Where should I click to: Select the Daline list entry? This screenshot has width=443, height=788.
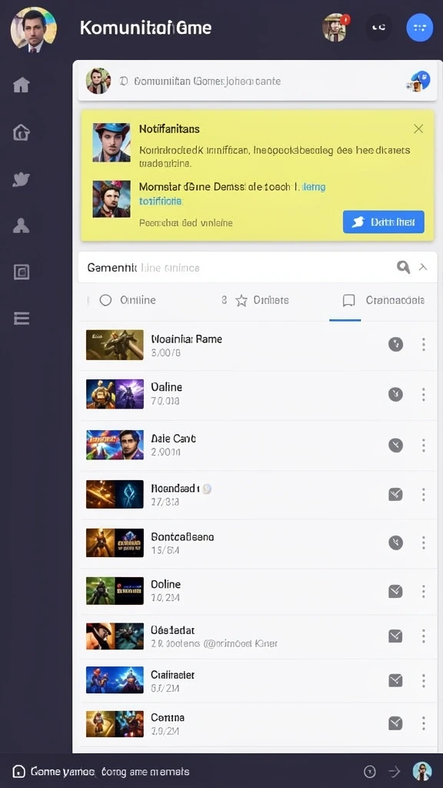(257, 394)
